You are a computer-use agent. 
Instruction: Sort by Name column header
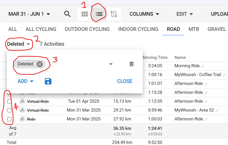[180, 57]
